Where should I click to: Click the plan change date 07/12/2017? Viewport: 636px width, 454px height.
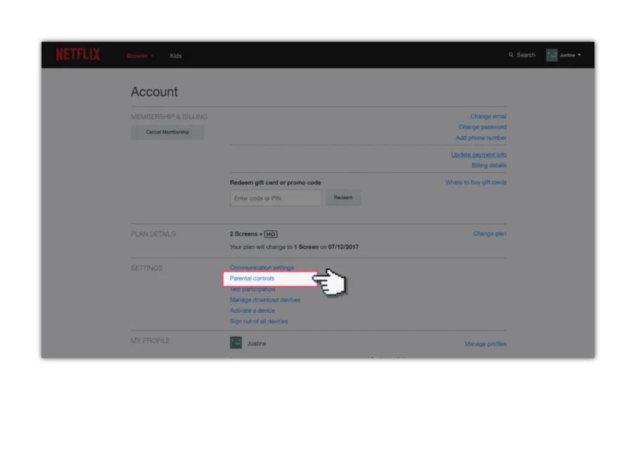click(x=343, y=247)
